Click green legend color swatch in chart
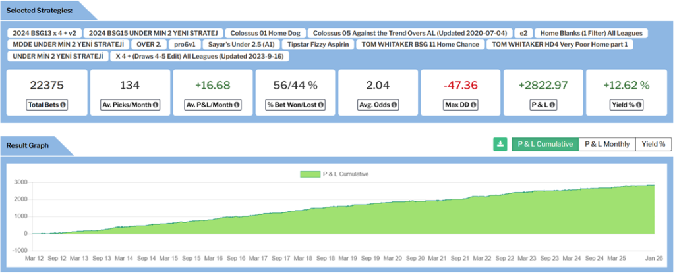 309,174
